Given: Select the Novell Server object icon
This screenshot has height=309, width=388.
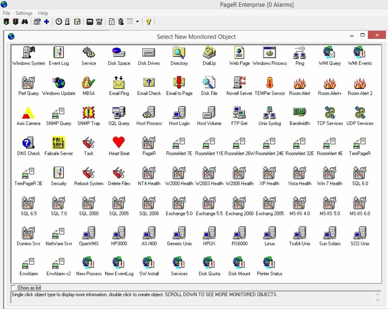Looking at the screenshot, I should [239, 83].
